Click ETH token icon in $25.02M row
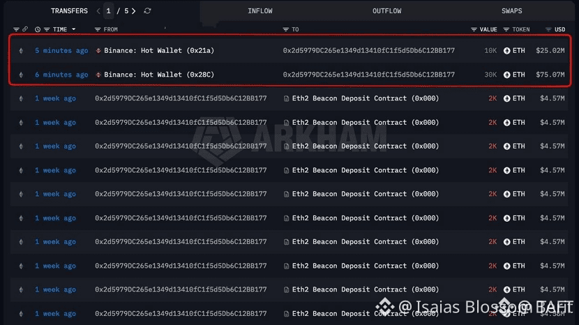This screenshot has height=325, width=579. [506, 51]
